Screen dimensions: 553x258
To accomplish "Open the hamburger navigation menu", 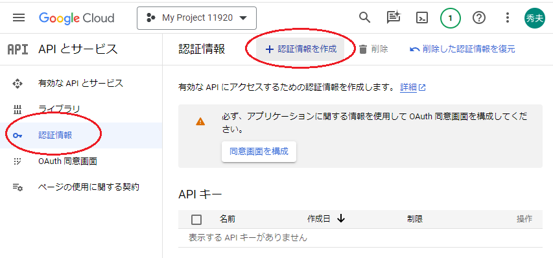I will click(x=19, y=18).
